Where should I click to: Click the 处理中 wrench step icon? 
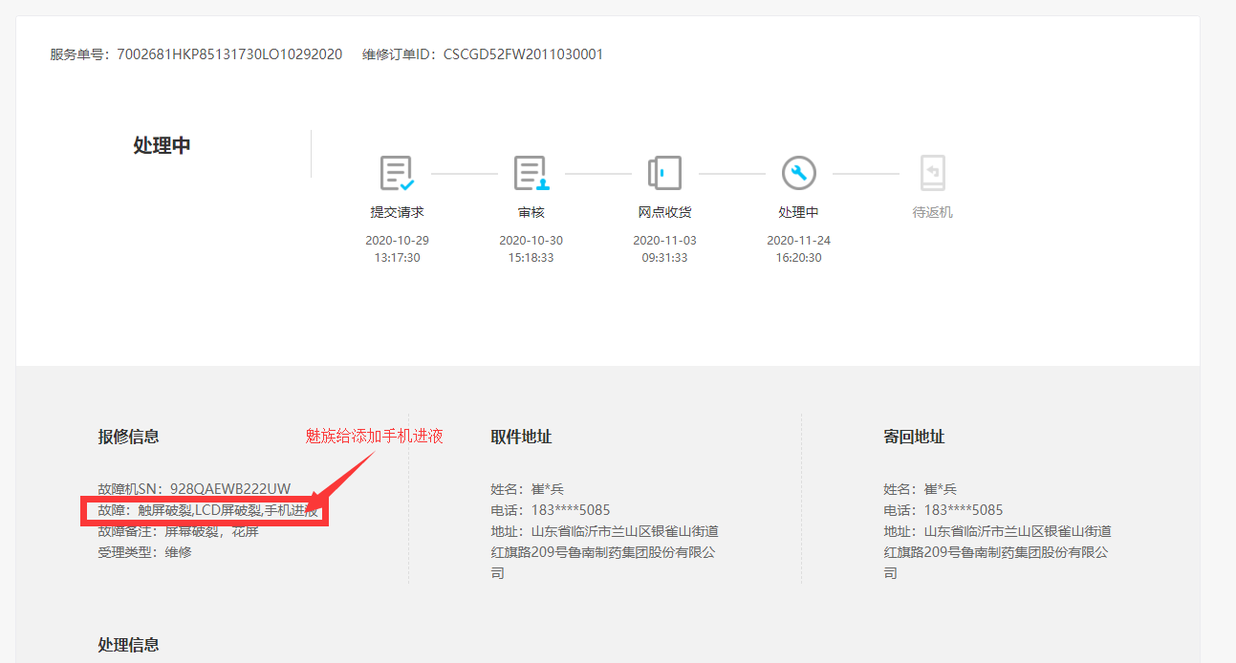tap(798, 173)
